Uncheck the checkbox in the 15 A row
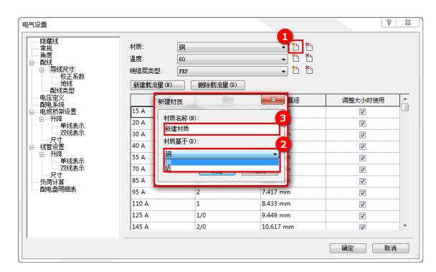 [x=362, y=112]
